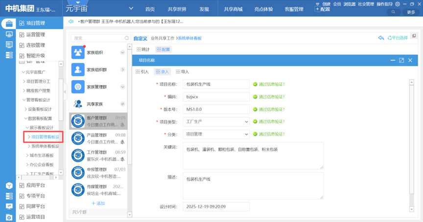423x222 pixels.
Task: Click the 家族组织 avatar icon with red dot
Action: (x=77, y=52)
